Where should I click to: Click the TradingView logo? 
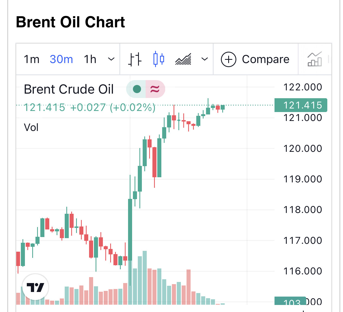click(x=35, y=287)
